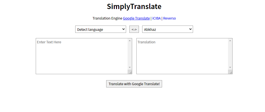Click resize handle of the input text box
The height and width of the screenshot is (112, 265).
pos(130,72)
